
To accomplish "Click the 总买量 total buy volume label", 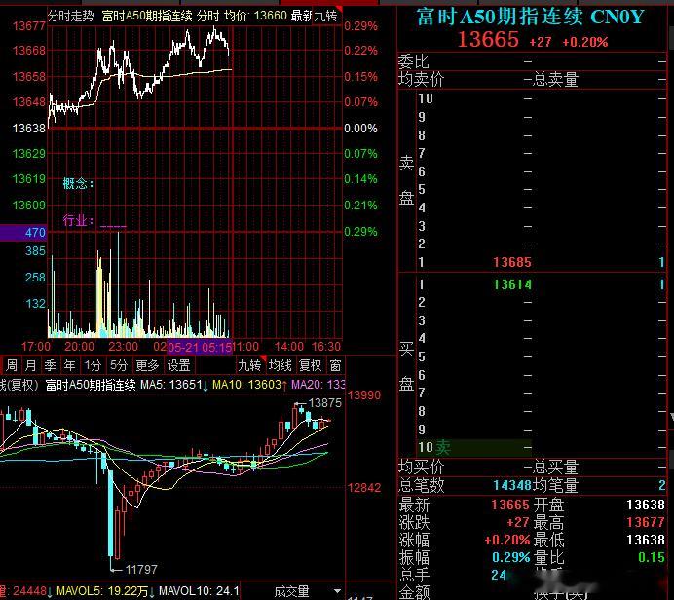I will click(x=556, y=467).
